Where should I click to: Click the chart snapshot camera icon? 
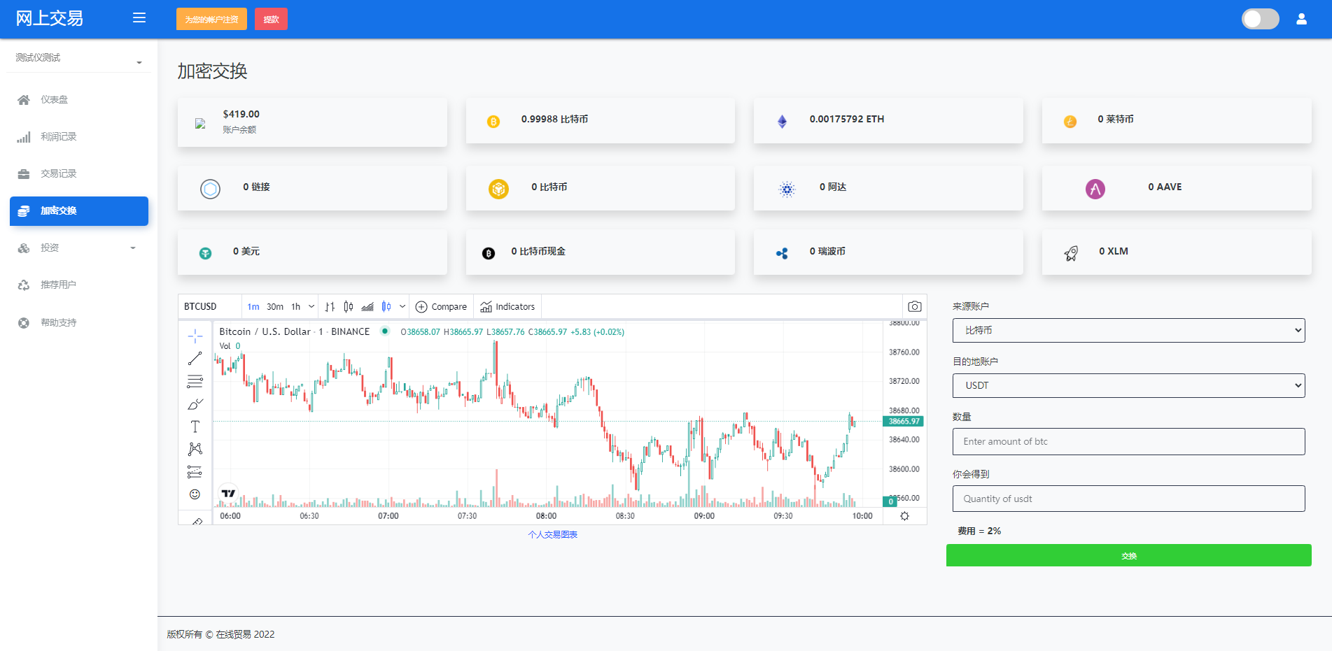click(914, 306)
